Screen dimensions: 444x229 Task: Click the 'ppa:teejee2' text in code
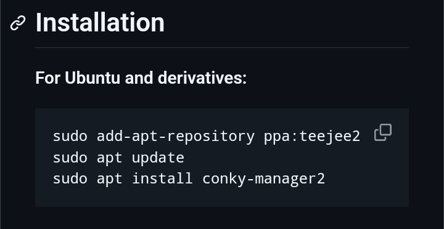tap(312, 137)
